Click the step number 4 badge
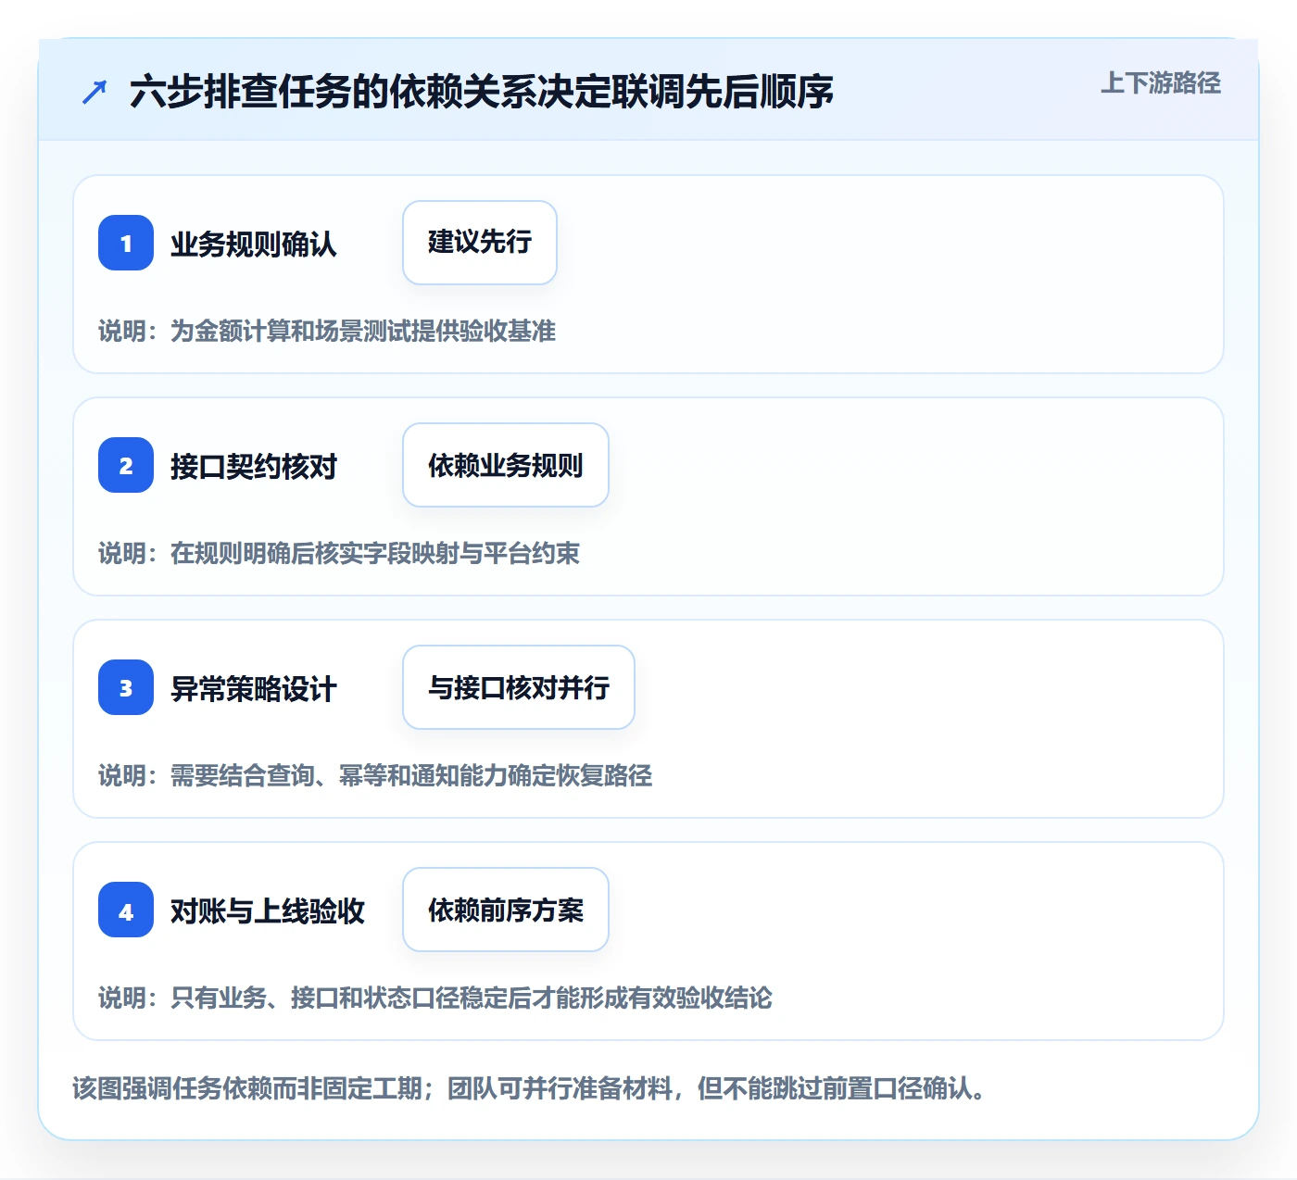Screen dimensions: 1297x1180 (x=126, y=910)
